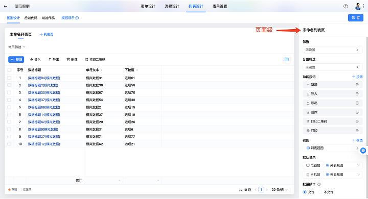This screenshot has width=368, height=199.
Task: Click the 导出 toolbar button
Action: point(54,60)
